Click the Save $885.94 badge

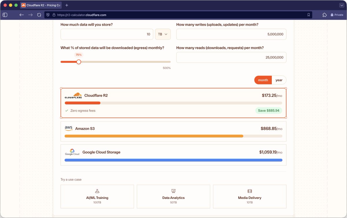(x=269, y=111)
